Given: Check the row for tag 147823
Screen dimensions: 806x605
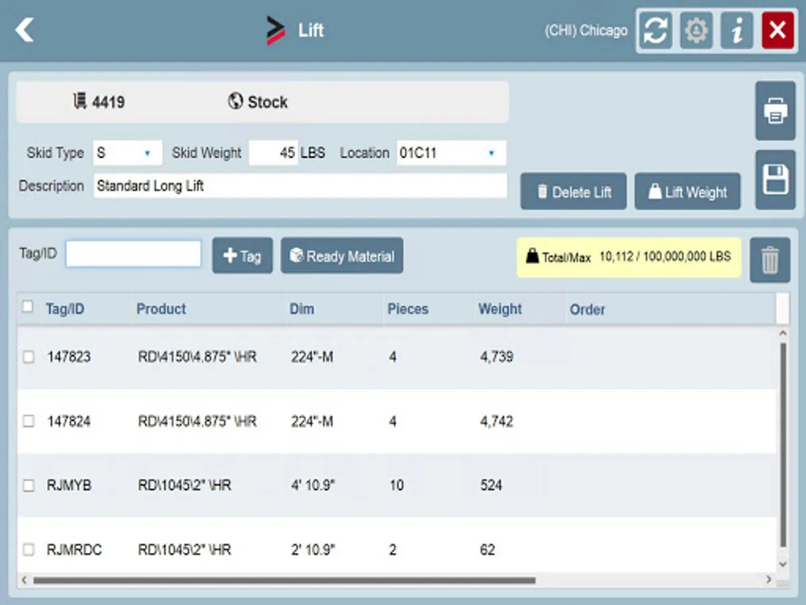Looking at the screenshot, I should tap(28, 358).
